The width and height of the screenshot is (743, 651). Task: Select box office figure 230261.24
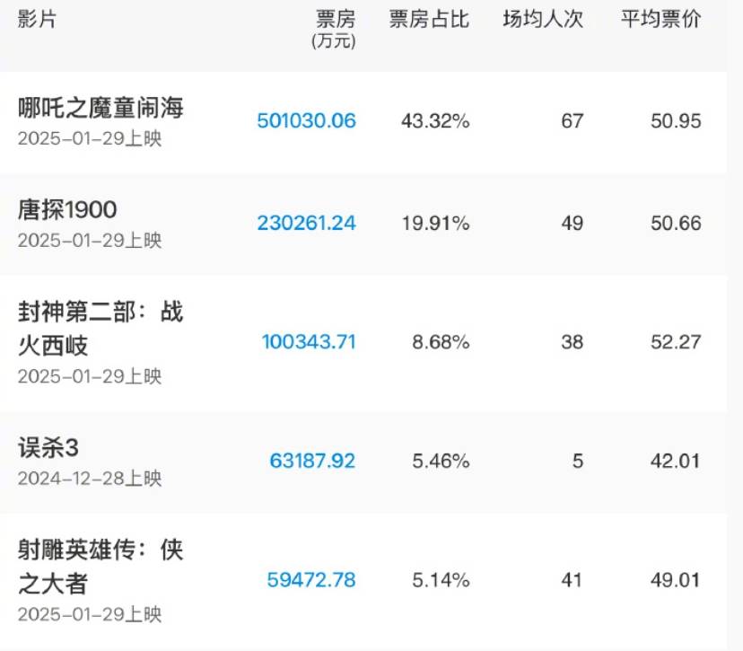(307, 223)
